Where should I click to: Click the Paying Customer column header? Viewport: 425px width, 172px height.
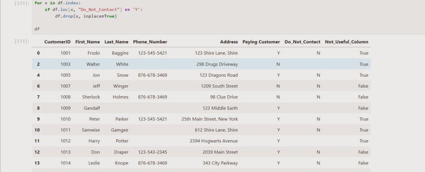click(x=261, y=42)
